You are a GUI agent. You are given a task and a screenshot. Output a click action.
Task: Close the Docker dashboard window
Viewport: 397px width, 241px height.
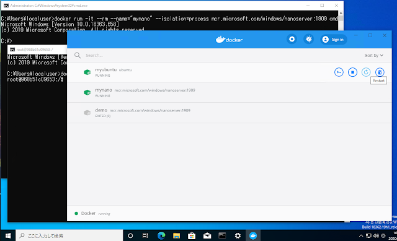click(385, 35)
